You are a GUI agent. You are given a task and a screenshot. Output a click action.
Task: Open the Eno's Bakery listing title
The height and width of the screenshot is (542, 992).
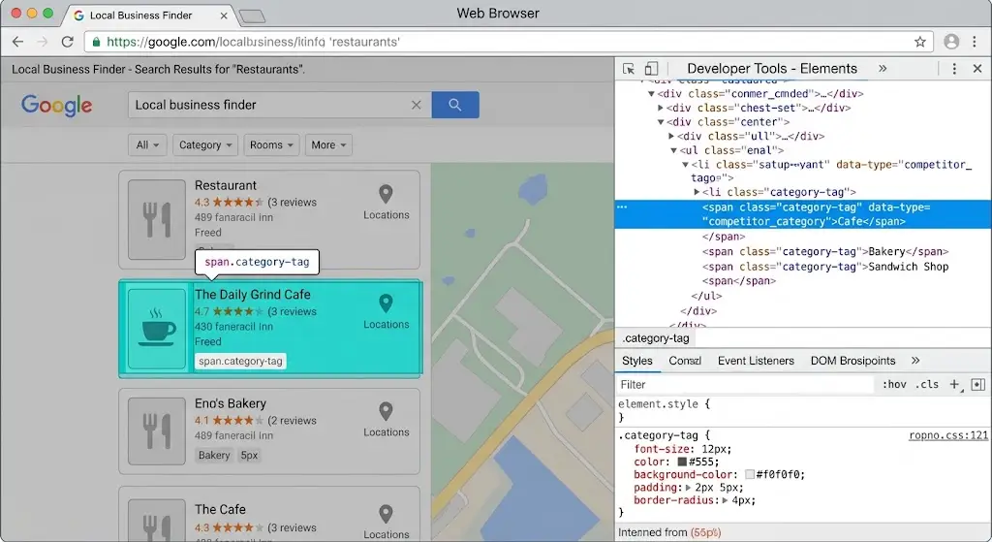tap(231, 403)
